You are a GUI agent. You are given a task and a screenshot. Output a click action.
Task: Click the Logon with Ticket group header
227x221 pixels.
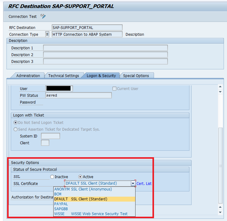coord(100,115)
